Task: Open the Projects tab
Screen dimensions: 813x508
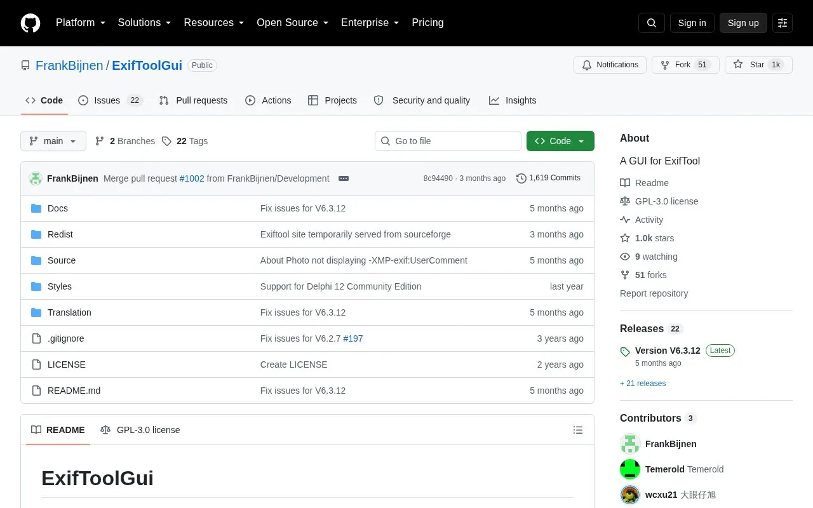Action: [x=332, y=100]
